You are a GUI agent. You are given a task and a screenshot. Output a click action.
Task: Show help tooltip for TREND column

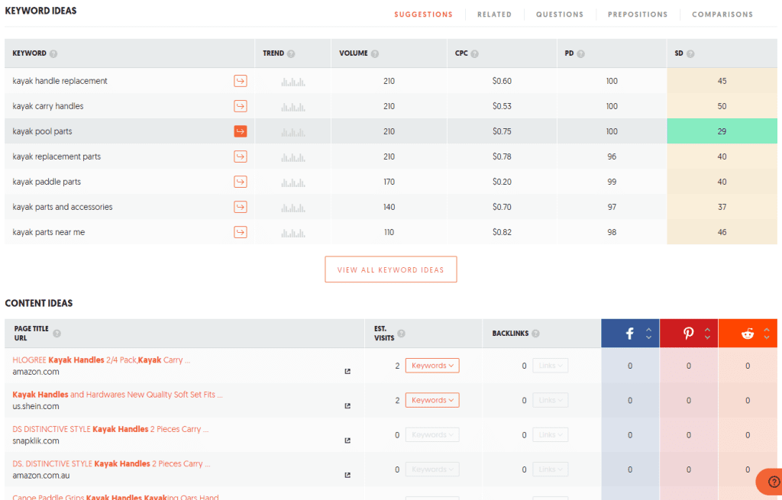click(x=291, y=54)
